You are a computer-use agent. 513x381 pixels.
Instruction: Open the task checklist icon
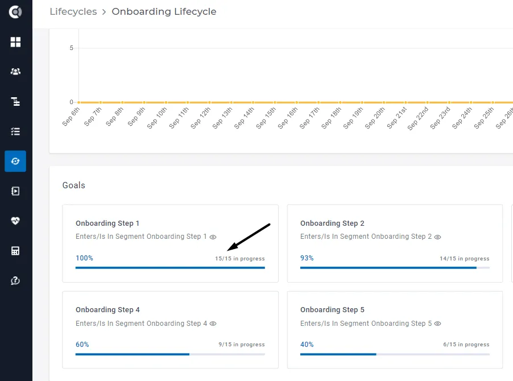point(15,131)
